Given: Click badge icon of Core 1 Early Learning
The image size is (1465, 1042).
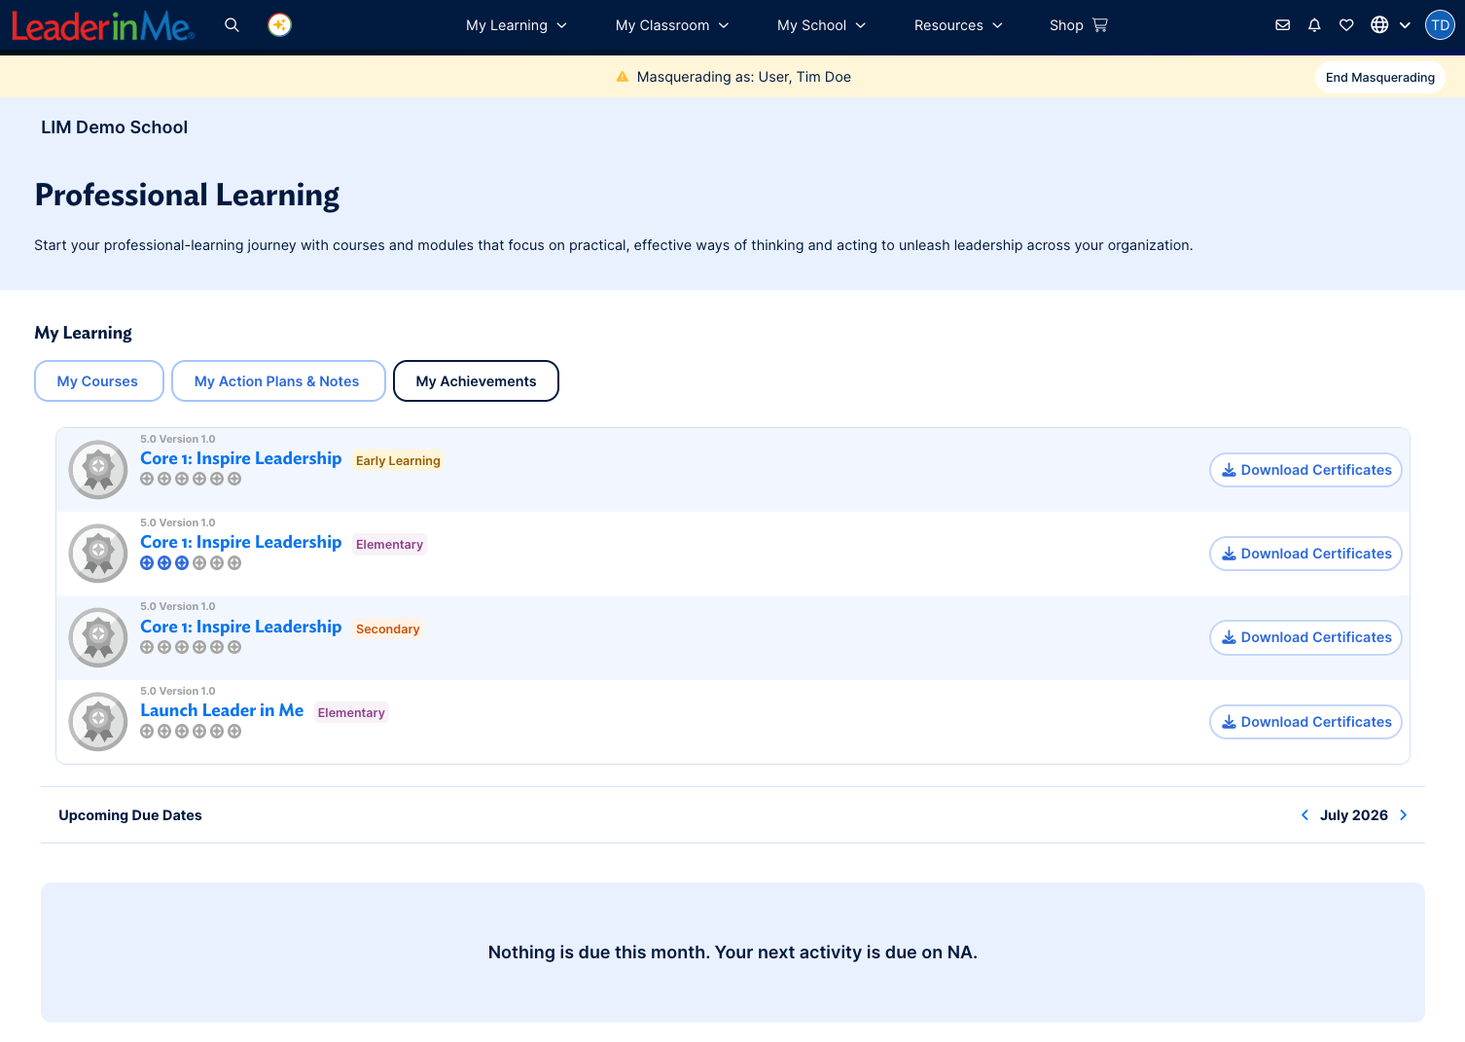Looking at the screenshot, I should pyautogui.click(x=98, y=470).
